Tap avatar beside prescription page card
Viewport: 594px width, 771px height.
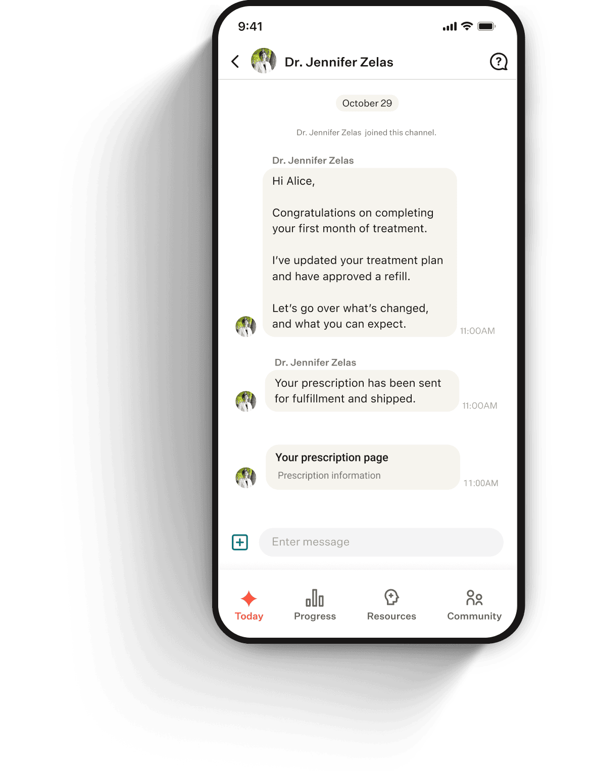point(246,477)
